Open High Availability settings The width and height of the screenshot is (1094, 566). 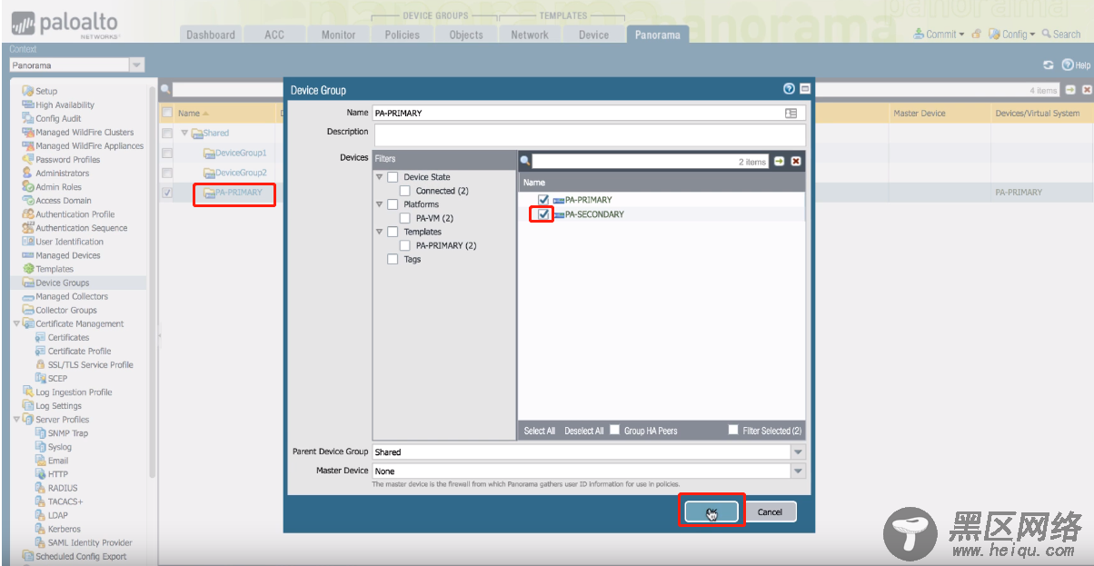[65, 104]
